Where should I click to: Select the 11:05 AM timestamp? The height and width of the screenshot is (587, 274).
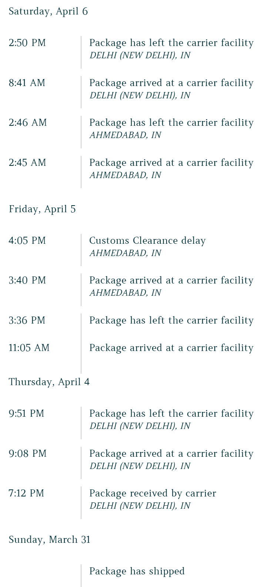coord(29,348)
